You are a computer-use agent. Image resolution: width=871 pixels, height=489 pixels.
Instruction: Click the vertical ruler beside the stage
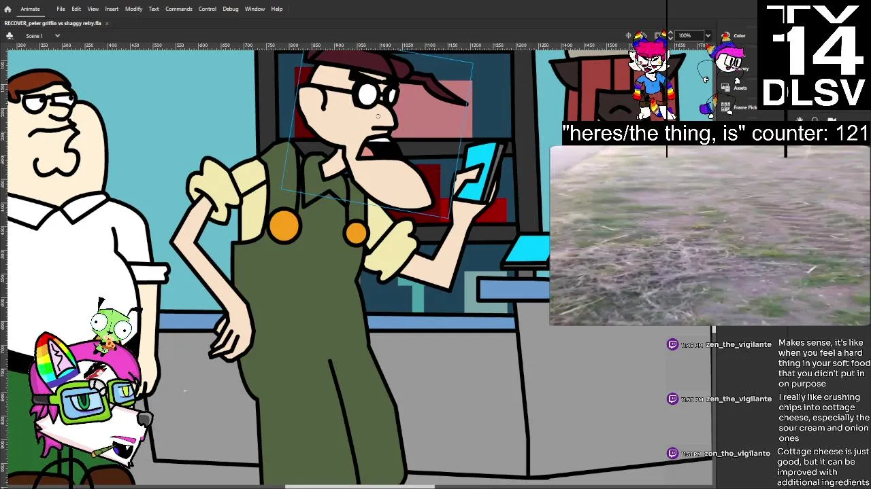tap(3, 268)
